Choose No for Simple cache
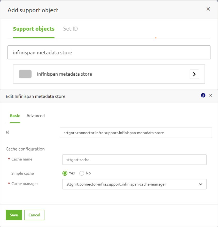 pos(82,173)
